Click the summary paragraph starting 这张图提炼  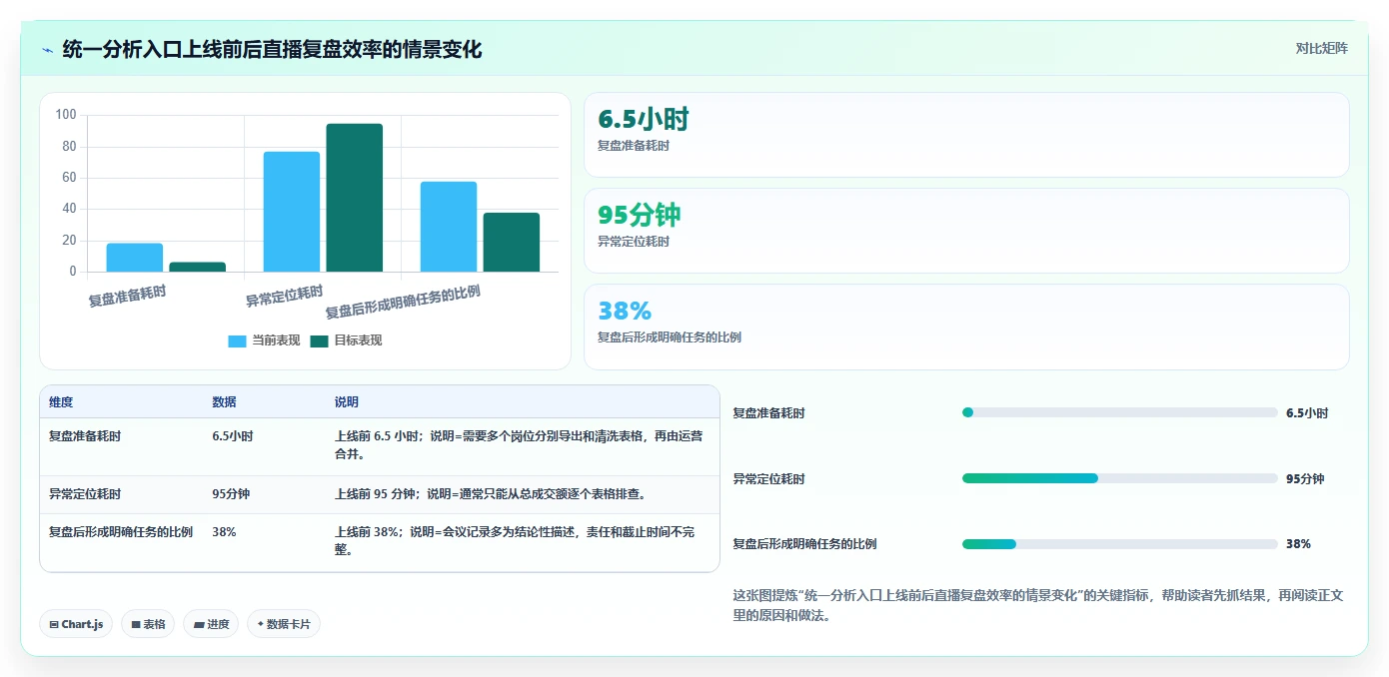pos(1038,605)
